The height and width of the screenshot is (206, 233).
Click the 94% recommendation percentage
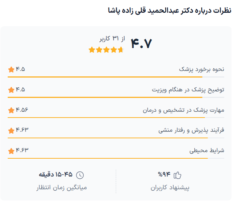click(164, 175)
